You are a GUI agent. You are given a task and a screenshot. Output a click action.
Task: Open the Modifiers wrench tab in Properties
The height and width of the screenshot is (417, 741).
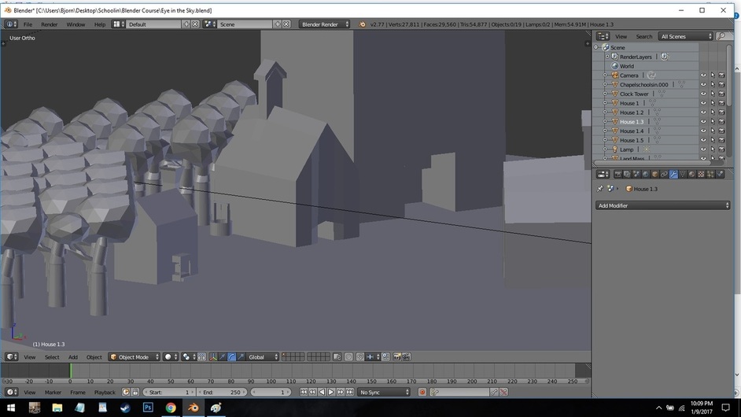click(x=673, y=175)
